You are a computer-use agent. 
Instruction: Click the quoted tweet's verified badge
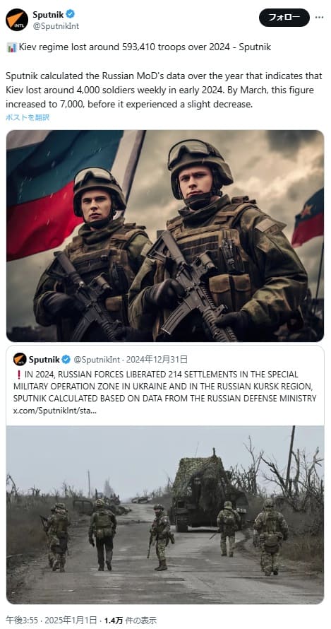coord(66,359)
